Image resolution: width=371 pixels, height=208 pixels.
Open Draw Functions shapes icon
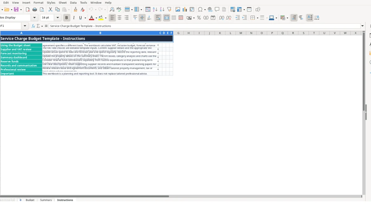(x=258, y=10)
